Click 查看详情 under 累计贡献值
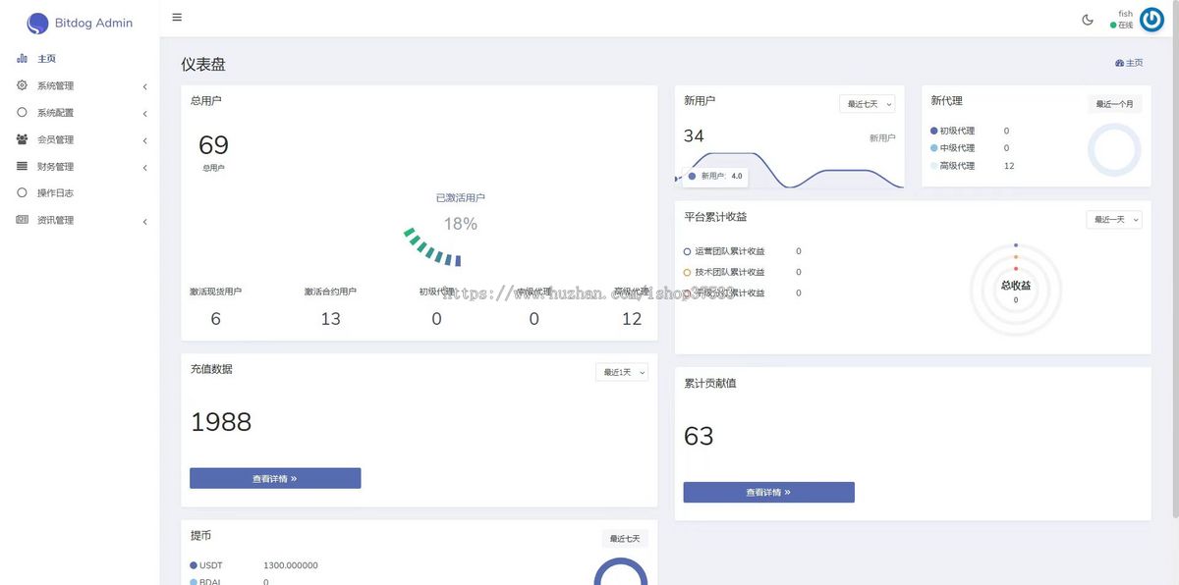This screenshot has height=585, width=1179. [768, 492]
